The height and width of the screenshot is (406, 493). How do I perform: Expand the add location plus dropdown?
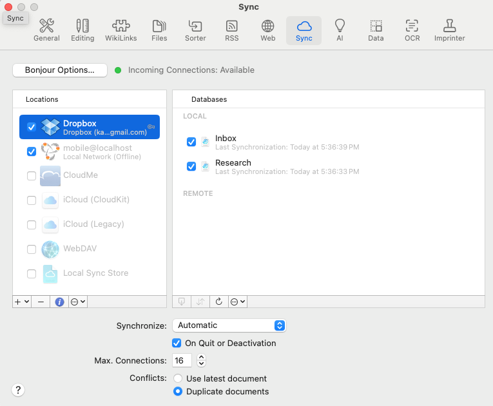(x=22, y=302)
